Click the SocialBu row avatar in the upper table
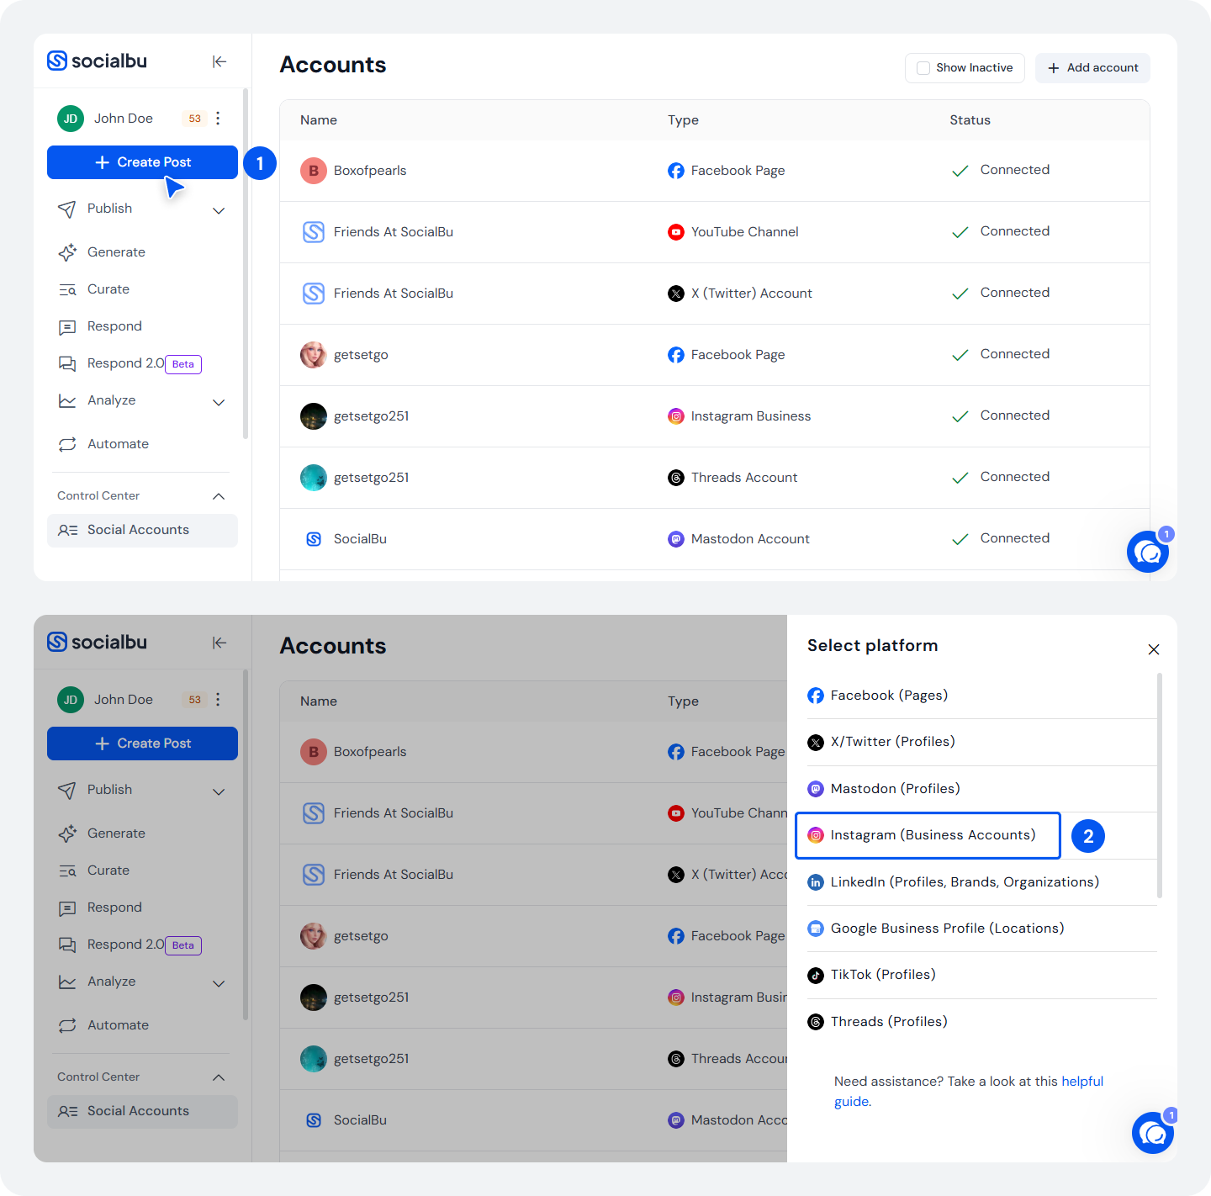1211x1196 pixels. (x=314, y=539)
